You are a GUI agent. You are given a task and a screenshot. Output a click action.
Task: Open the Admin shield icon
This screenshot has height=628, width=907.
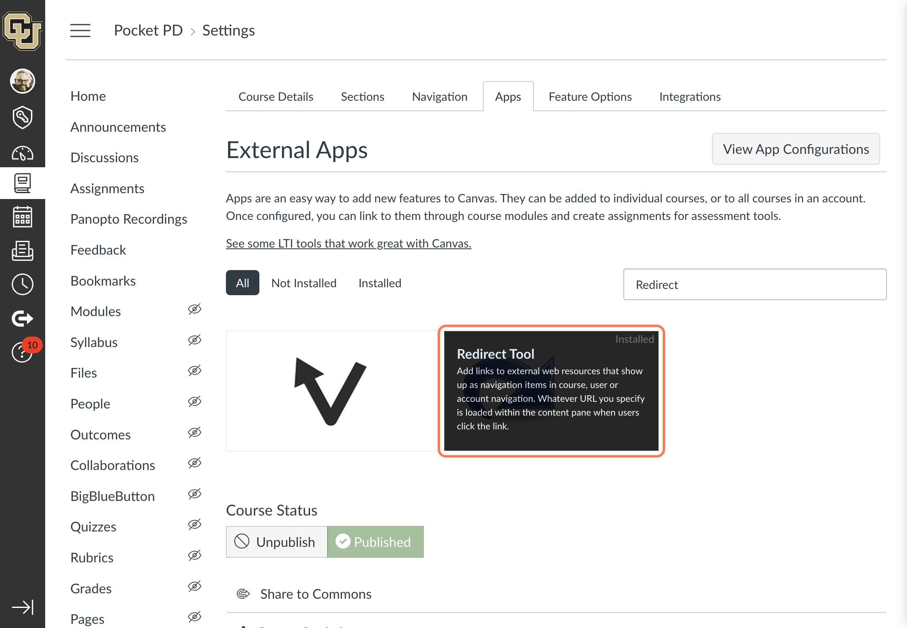[x=22, y=117]
